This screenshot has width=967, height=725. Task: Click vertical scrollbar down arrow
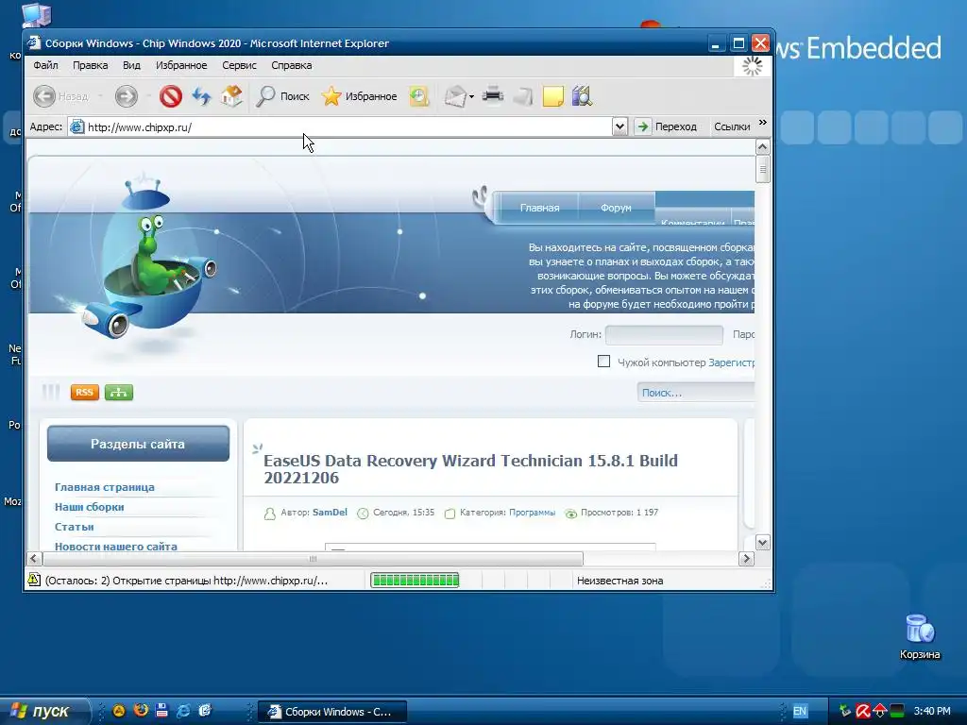762,543
